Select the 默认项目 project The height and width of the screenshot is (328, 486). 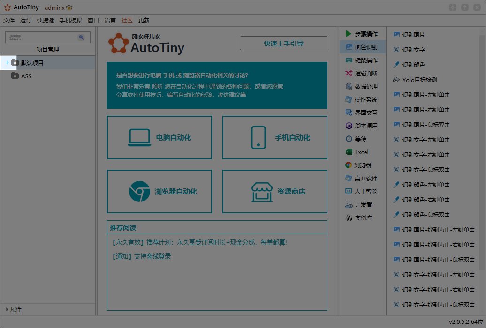48,63
